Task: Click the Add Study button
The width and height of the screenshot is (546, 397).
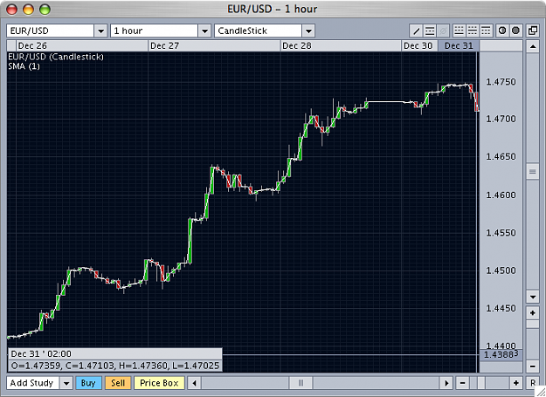Action: click(33, 383)
